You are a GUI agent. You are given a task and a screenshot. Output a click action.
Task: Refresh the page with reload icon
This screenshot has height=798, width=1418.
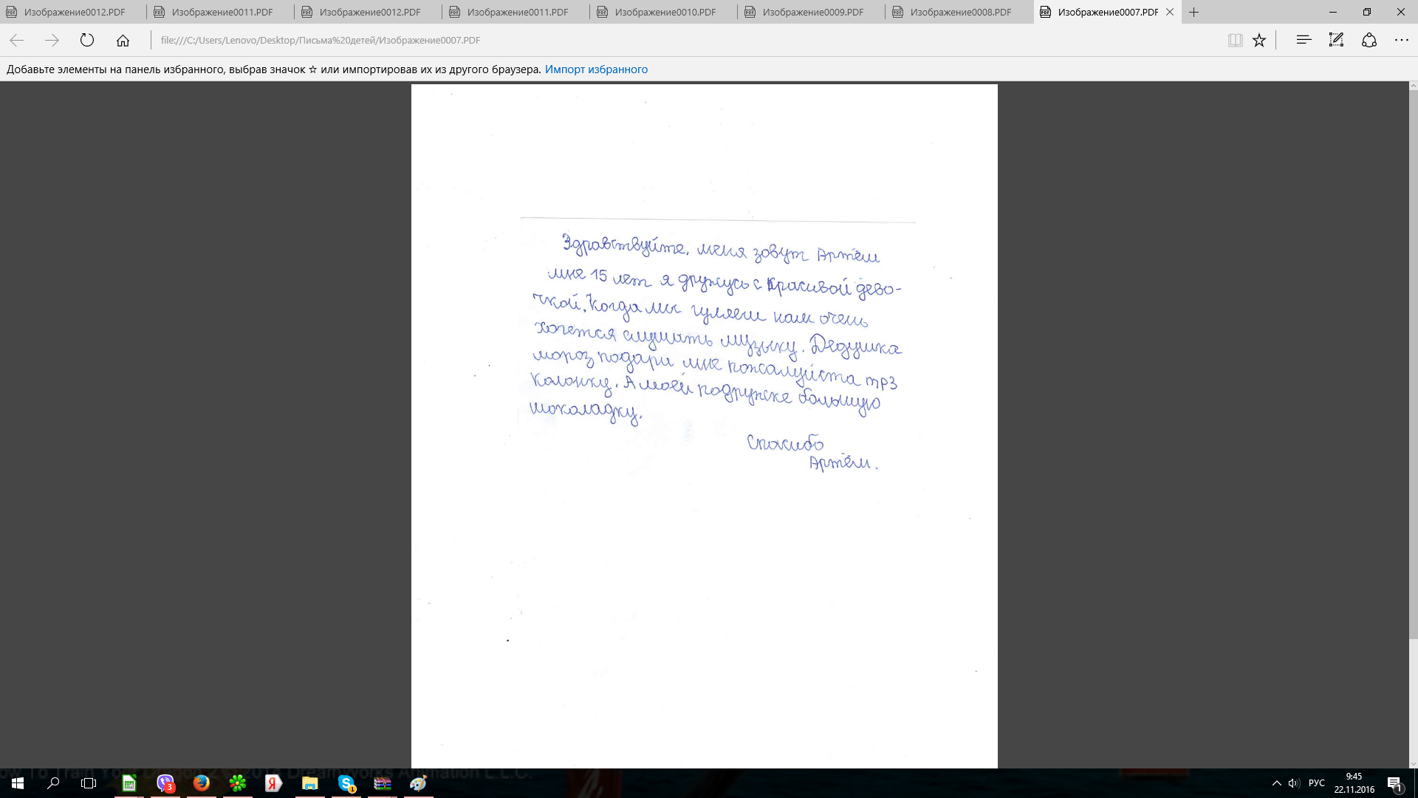pos(87,40)
